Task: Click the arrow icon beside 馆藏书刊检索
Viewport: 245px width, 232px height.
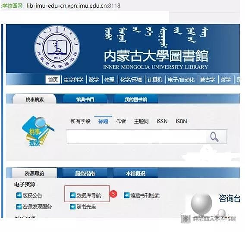Action: point(126,195)
